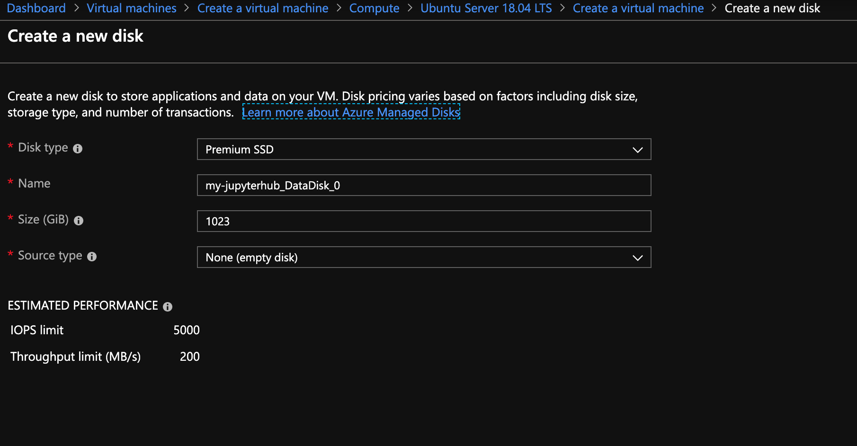Open Learn more about Azure Managed Disks
The width and height of the screenshot is (857, 446).
pos(351,112)
